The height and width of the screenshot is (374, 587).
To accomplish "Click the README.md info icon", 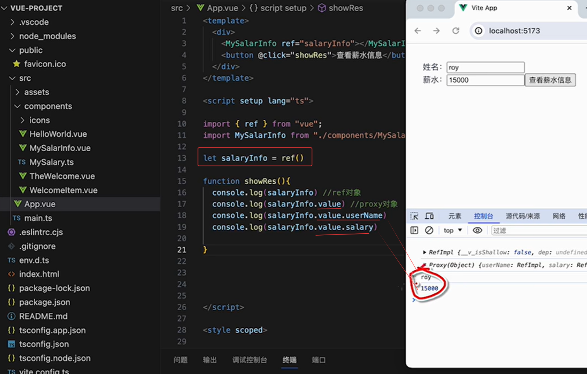I will pyautogui.click(x=11, y=316).
